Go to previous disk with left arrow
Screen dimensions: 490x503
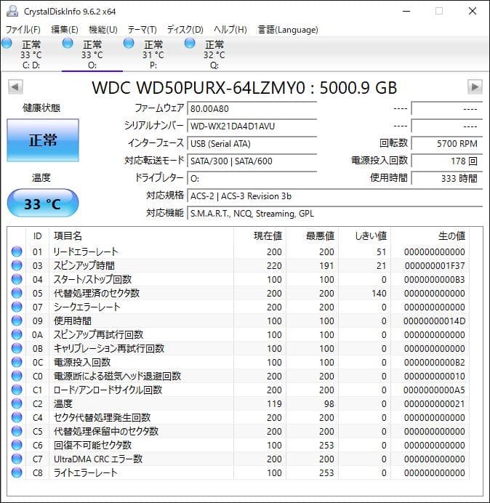click(15, 87)
